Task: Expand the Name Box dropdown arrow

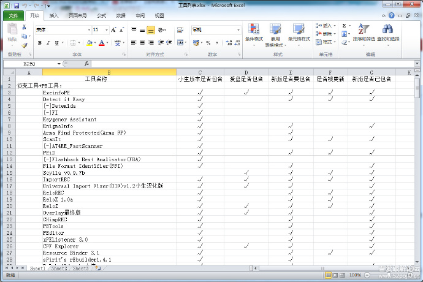Action: [59, 64]
